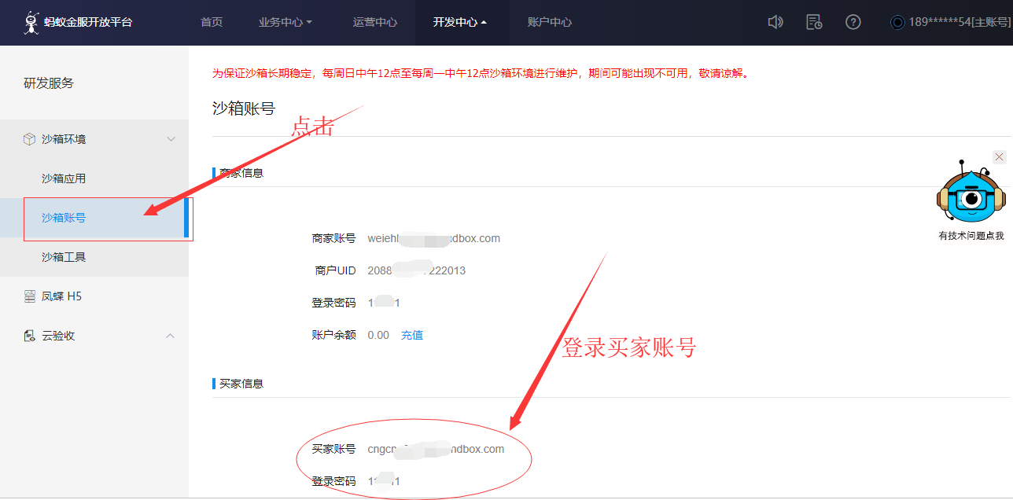The height and width of the screenshot is (500, 1013).
Task: Open the speaker announcements icon
Action: click(775, 22)
